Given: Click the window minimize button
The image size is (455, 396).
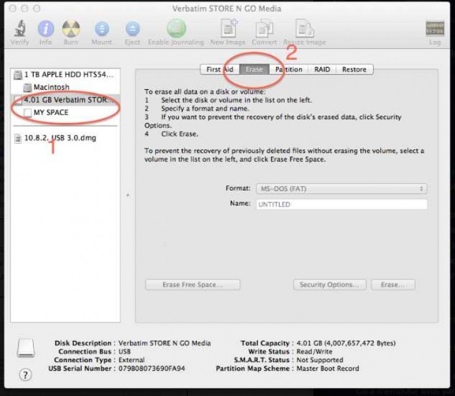Looking at the screenshot, I should pos(25,8).
